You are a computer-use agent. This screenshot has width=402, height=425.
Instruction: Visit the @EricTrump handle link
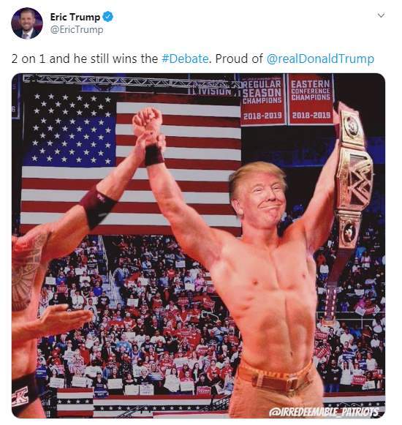coord(77,29)
